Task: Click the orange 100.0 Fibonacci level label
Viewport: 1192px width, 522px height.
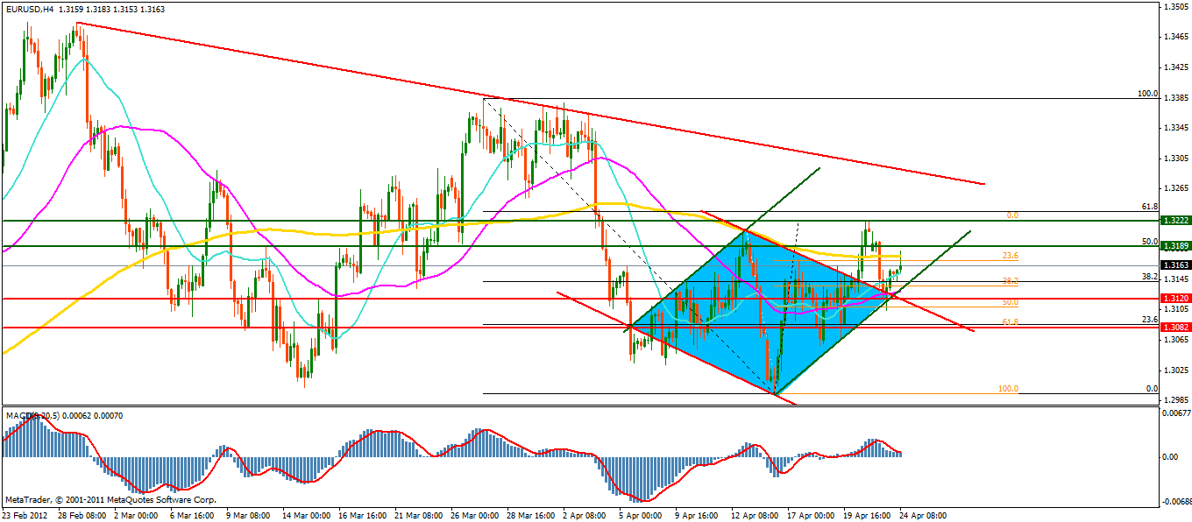Action: [1008, 389]
